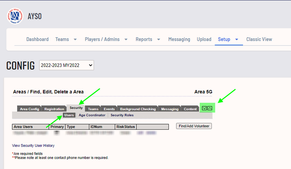Click the expand-up arrow icon beside Content tab
The width and height of the screenshot is (291, 169).
point(210,108)
